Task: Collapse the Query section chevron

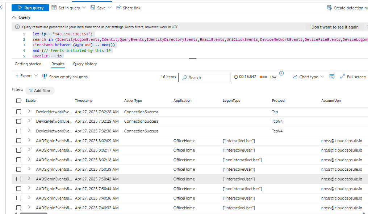Action: [x=14, y=17]
